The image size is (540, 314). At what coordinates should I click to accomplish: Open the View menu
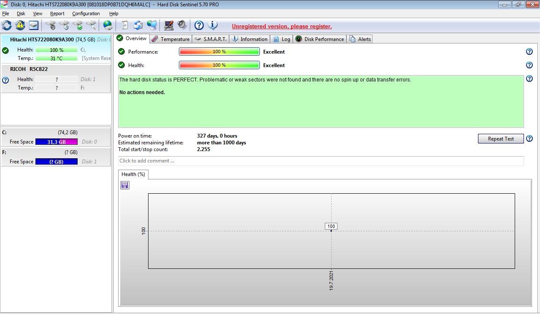[38, 14]
